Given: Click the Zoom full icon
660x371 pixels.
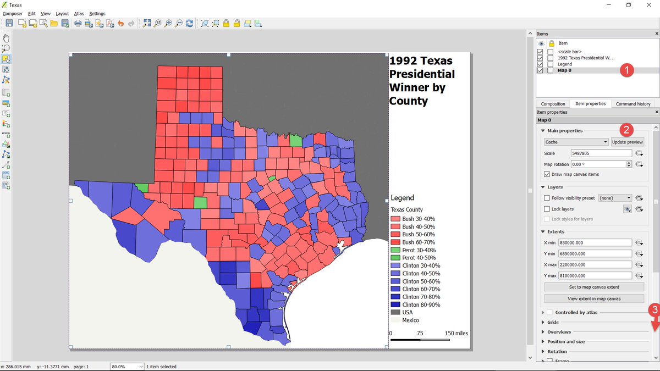Looking at the screenshot, I should [x=147, y=23].
